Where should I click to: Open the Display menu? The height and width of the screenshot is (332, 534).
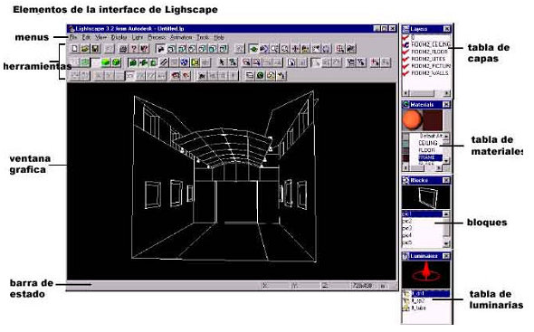119,37
